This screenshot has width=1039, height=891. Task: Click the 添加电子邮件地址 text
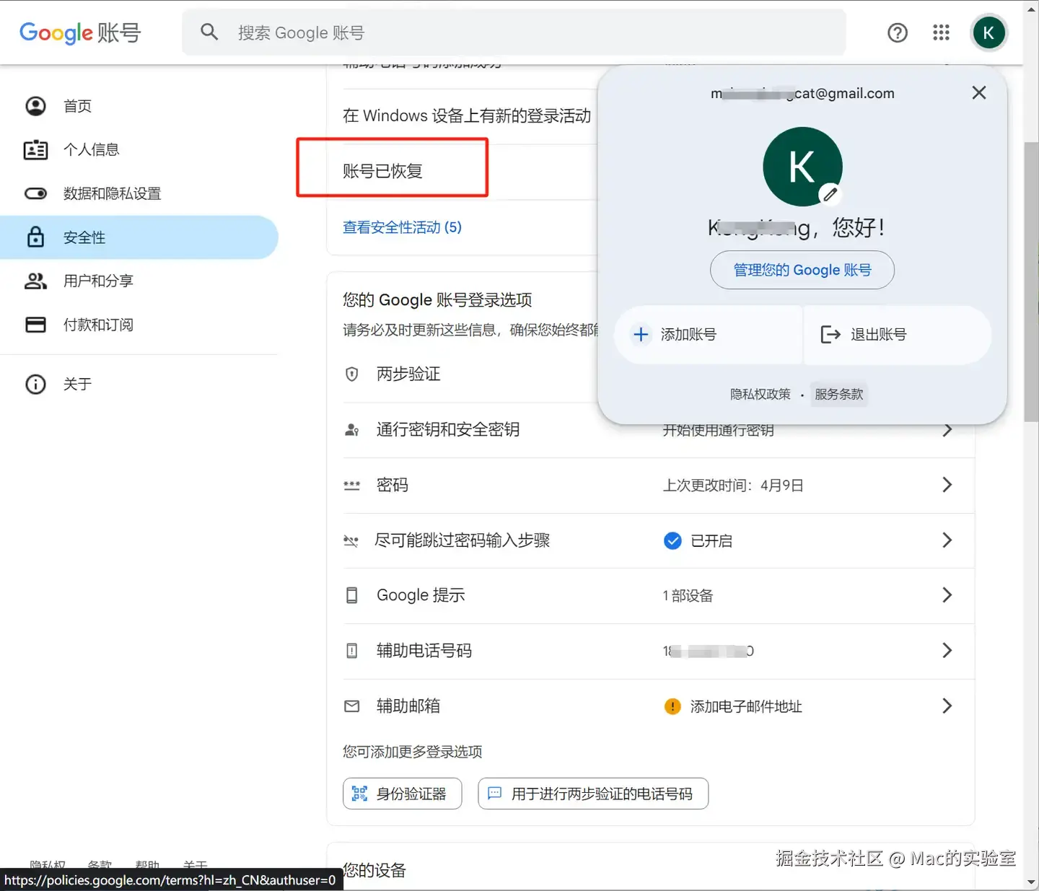tap(746, 706)
